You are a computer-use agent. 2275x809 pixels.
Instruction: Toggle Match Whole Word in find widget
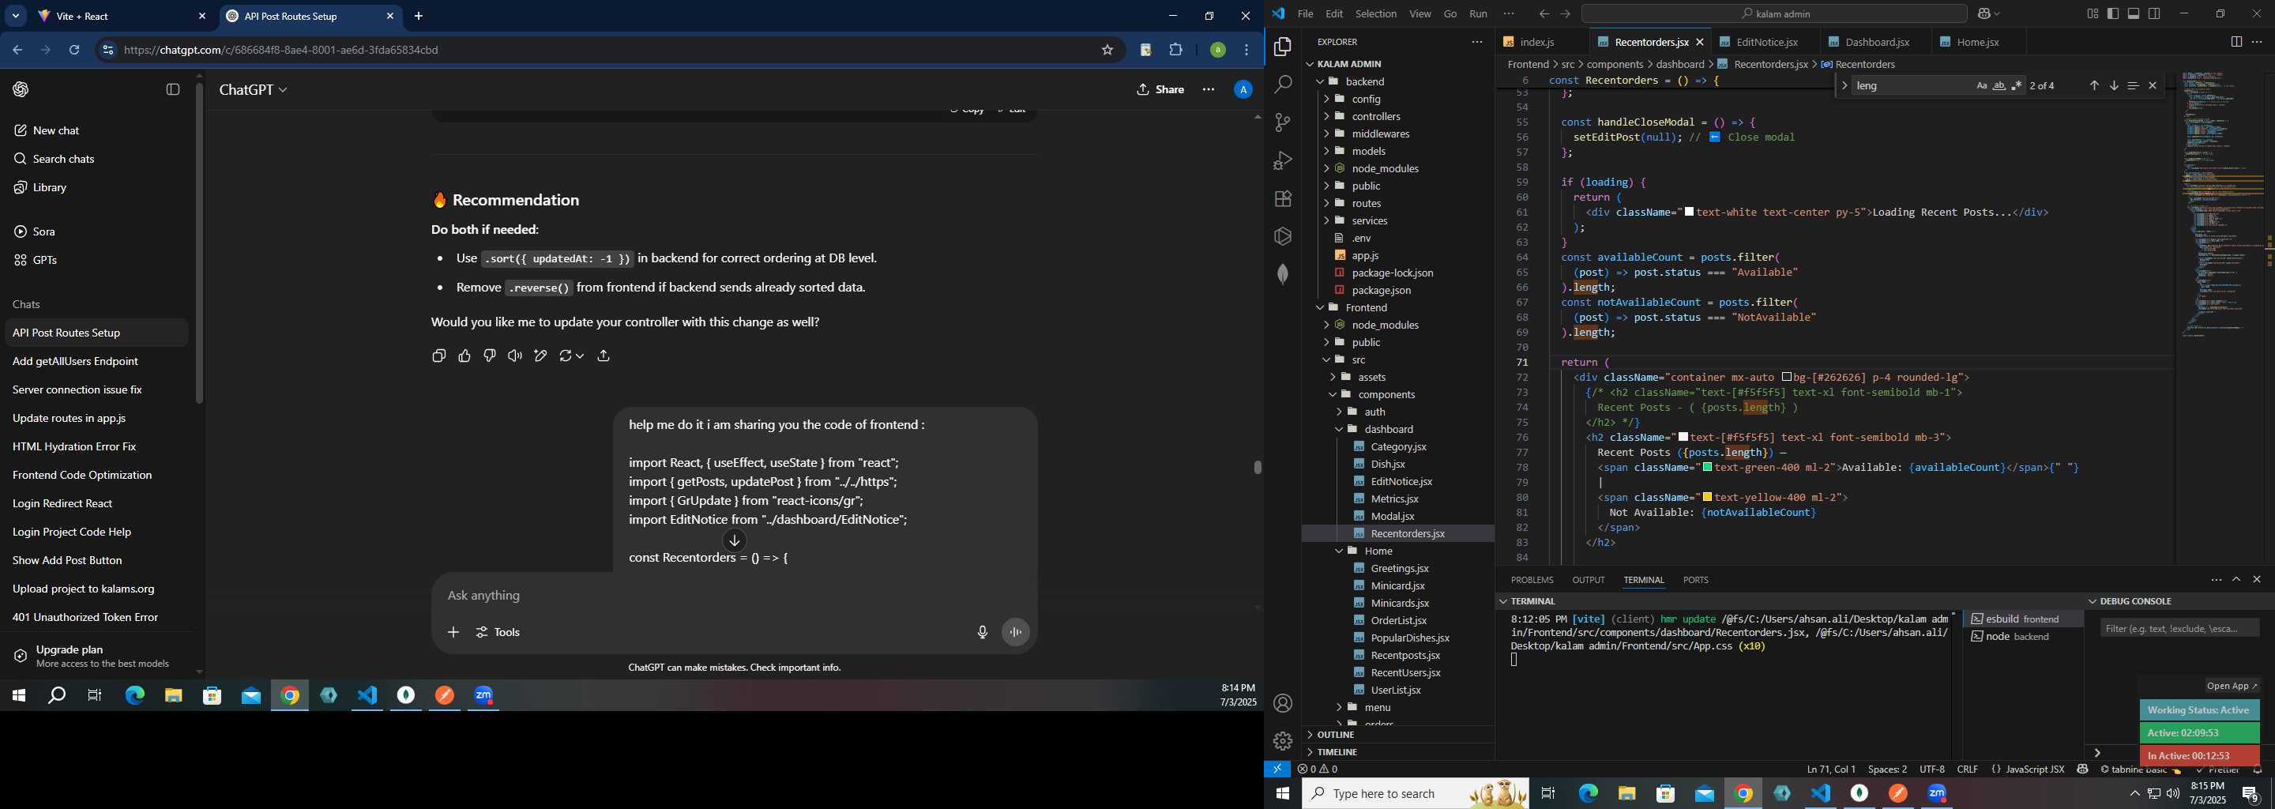pos(1999,85)
